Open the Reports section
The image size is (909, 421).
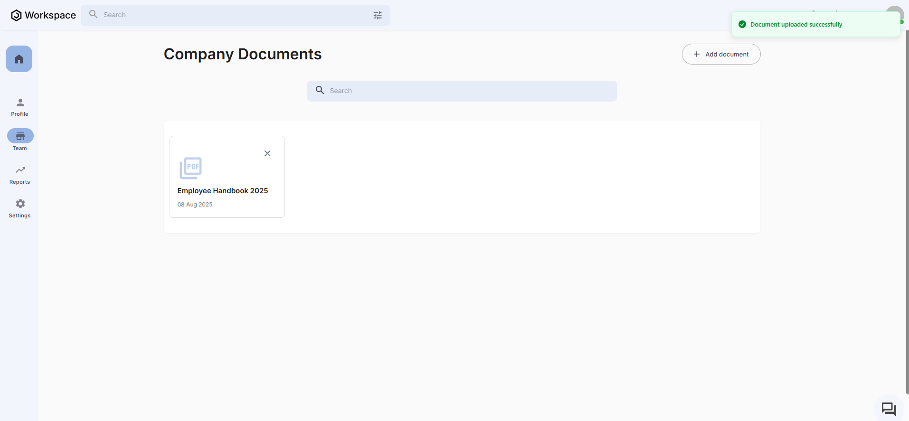pos(20,174)
